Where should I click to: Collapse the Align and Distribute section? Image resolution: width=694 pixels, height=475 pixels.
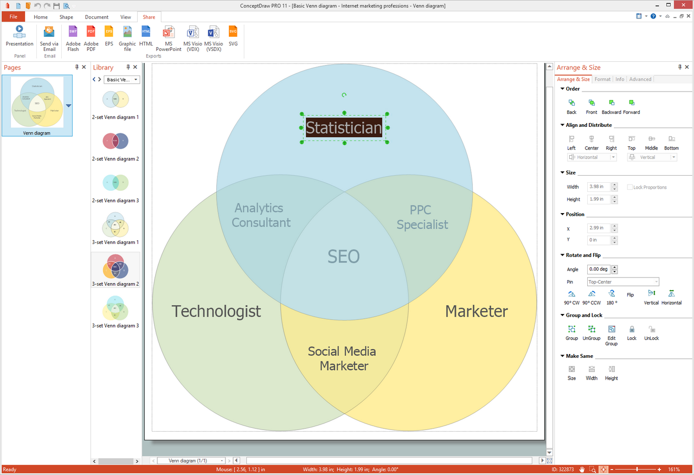[562, 125]
